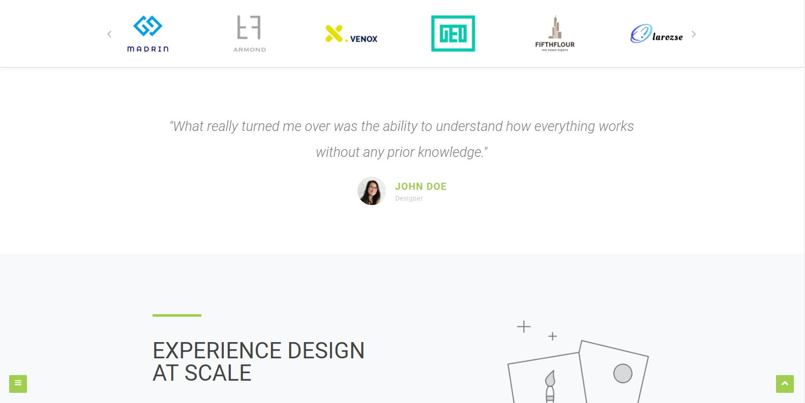Click the large plus sign in the illustration

[524, 326]
